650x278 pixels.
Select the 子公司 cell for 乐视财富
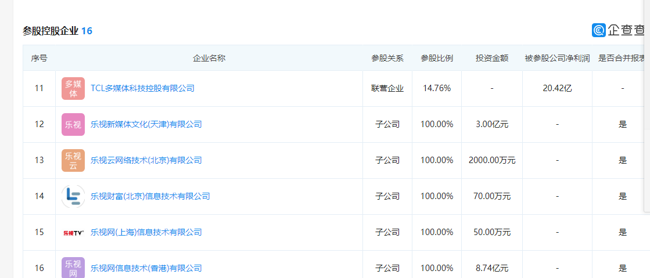pos(387,196)
